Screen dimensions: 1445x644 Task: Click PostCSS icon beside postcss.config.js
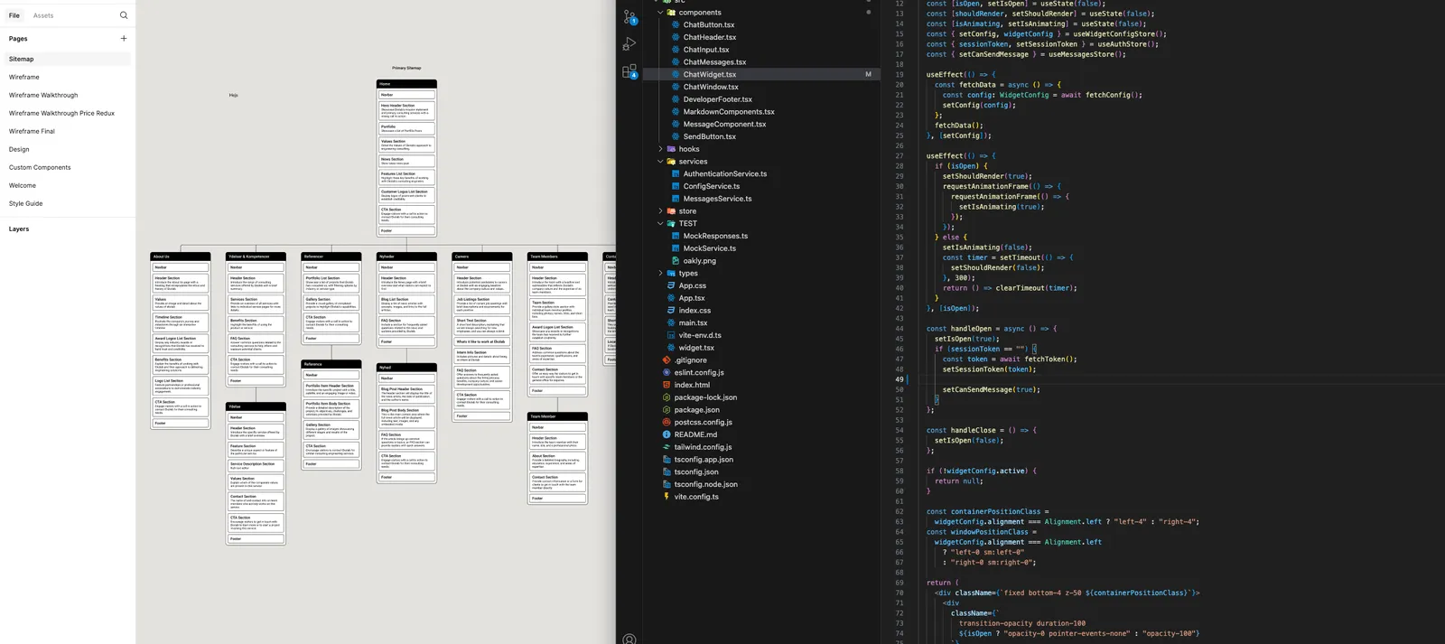pyautogui.click(x=667, y=423)
